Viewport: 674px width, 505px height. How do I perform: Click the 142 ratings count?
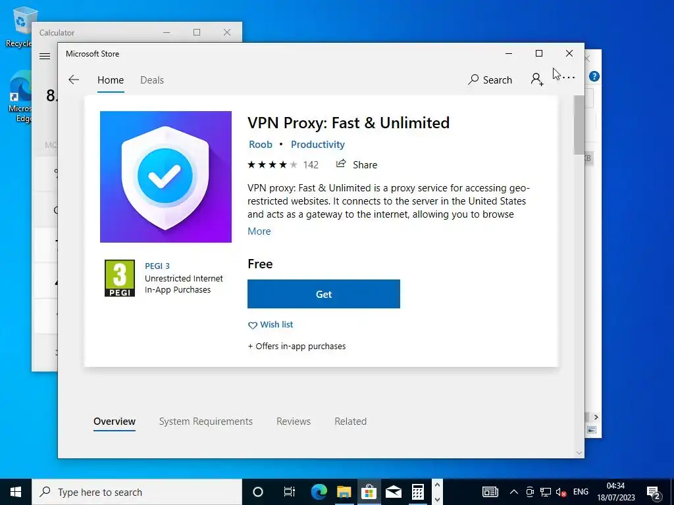point(311,165)
